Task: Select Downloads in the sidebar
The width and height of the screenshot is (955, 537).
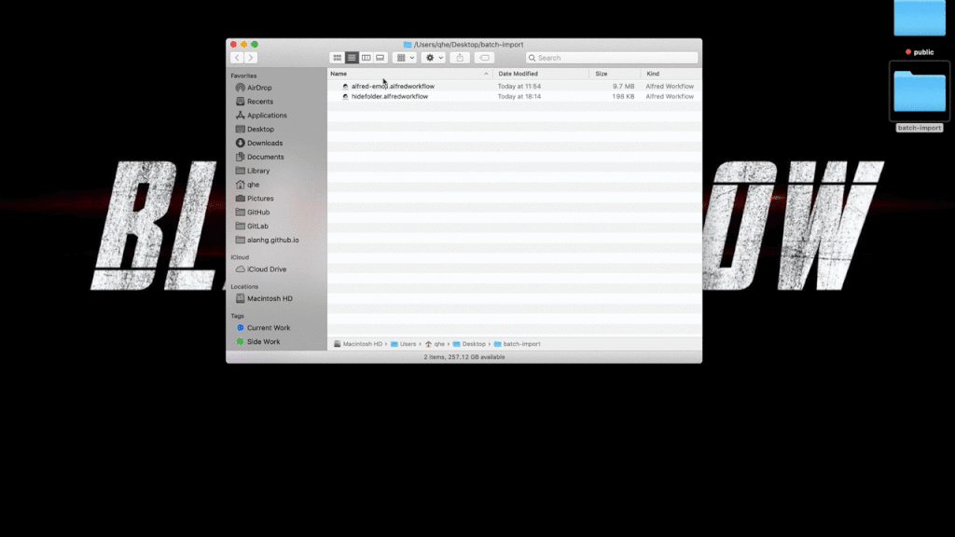Action: [x=264, y=143]
